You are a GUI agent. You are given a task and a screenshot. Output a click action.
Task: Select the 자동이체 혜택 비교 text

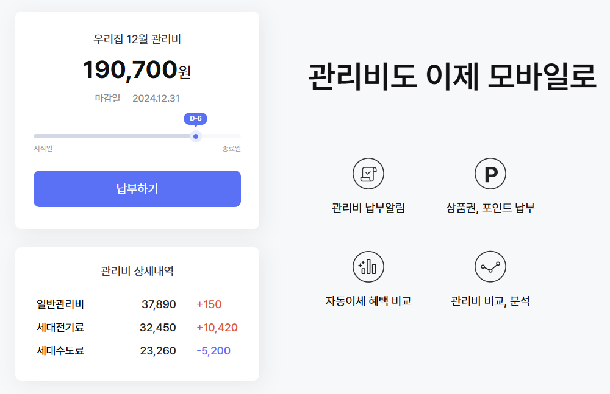pyautogui.click(x=368, y=301)
